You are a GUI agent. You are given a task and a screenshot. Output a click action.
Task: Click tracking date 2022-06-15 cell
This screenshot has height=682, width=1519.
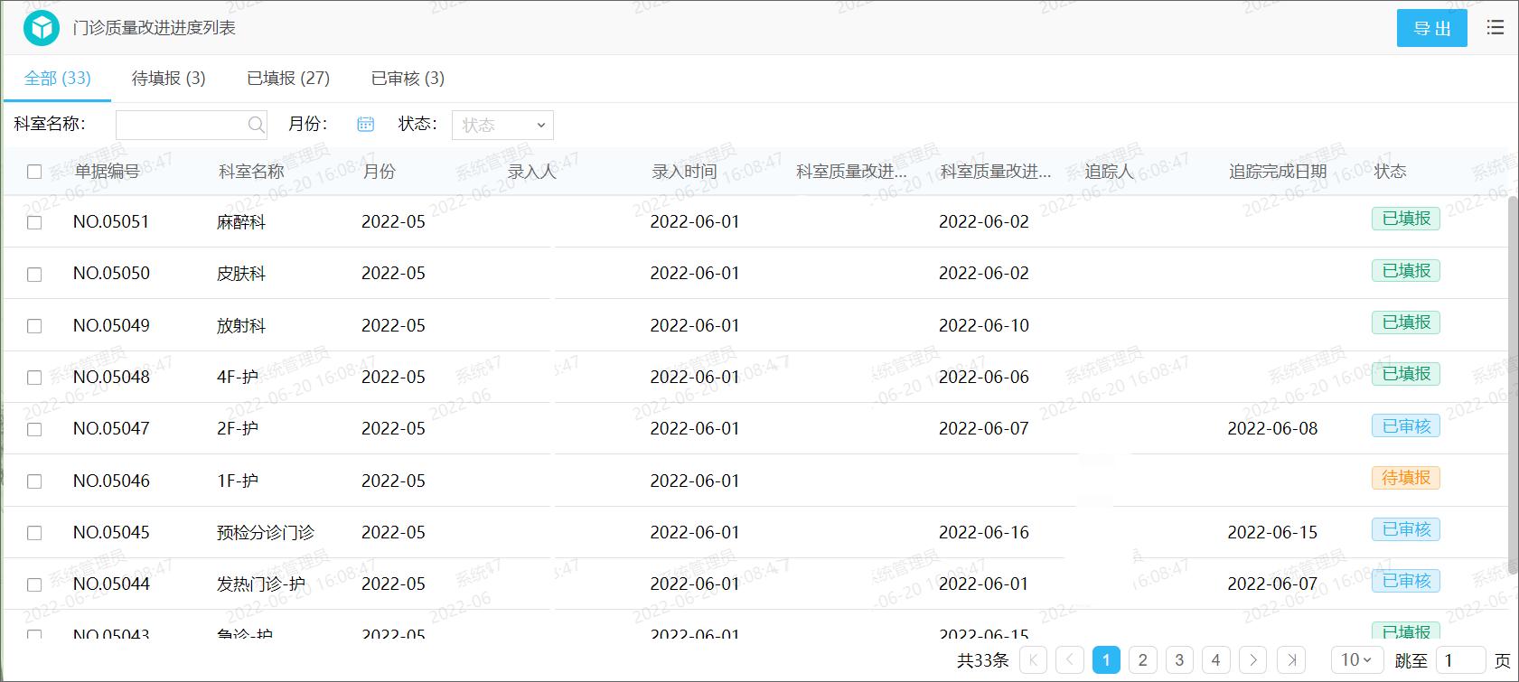pyautogui.click(x=1272, y=533)
